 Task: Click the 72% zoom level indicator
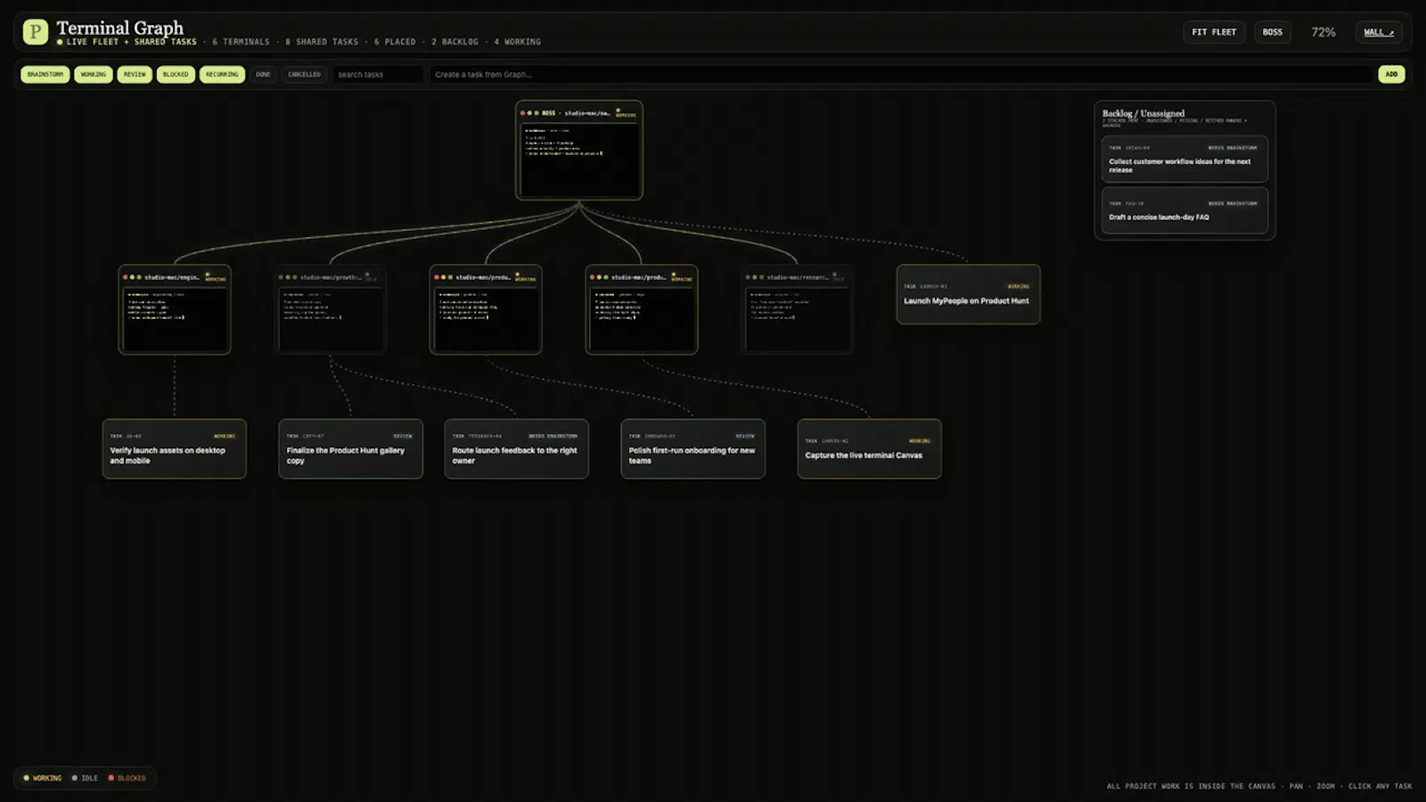tap(1324, 32)
